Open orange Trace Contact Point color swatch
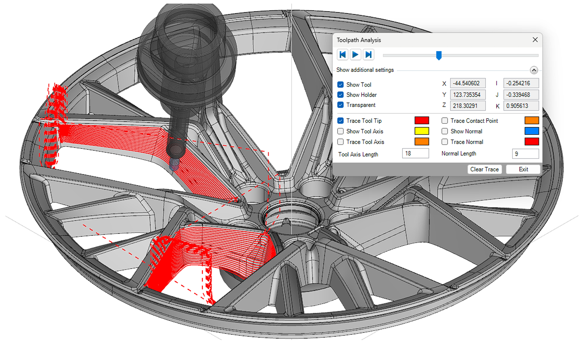The height and width of the screenshot is (342, 586). click(532, 121)
